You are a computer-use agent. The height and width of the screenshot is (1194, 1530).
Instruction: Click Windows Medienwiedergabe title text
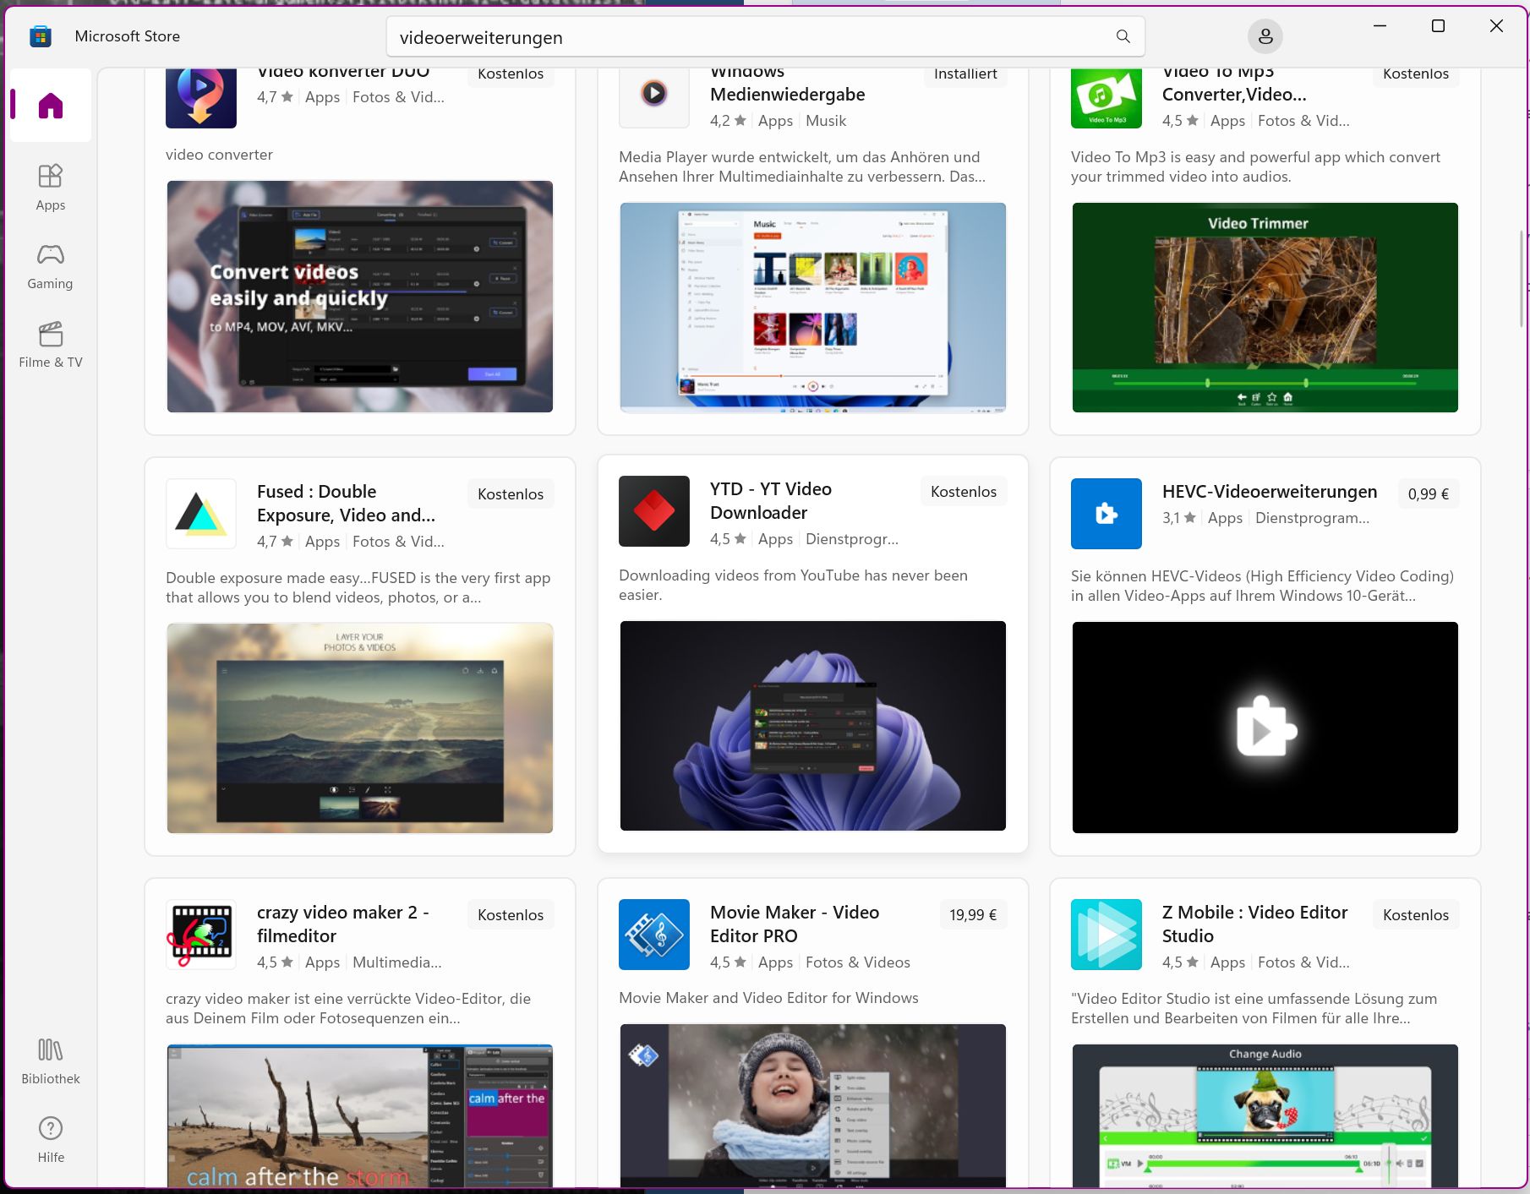click(x=788, y=83)
